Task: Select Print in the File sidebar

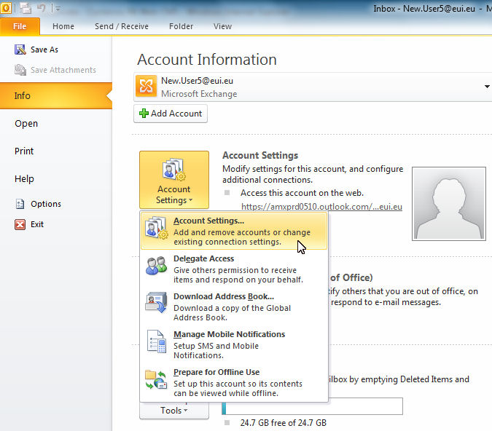Action: point(24,151)
